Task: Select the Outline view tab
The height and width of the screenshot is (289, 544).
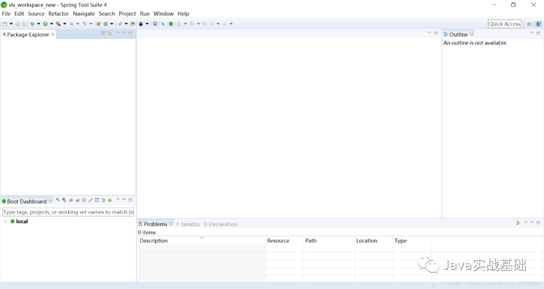Action: (458, 35)
